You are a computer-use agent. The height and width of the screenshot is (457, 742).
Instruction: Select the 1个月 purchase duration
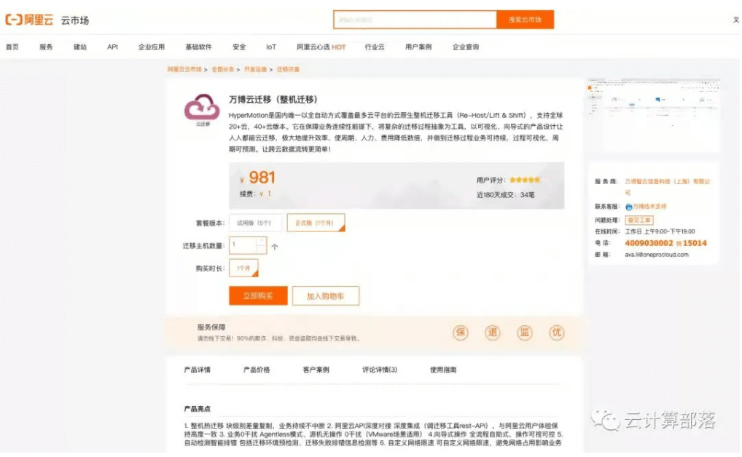point(243,268)
